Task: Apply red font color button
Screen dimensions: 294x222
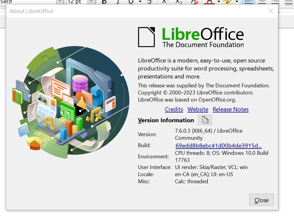Action: click(210, 2)
